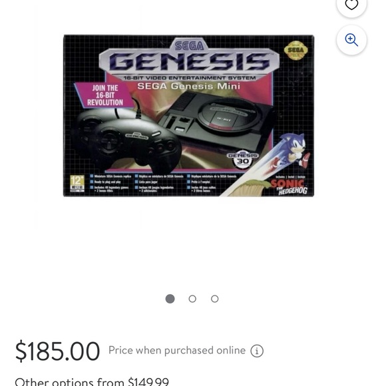Add item to favorites with heart icon
386x386 pixels.
click(351, 4)
